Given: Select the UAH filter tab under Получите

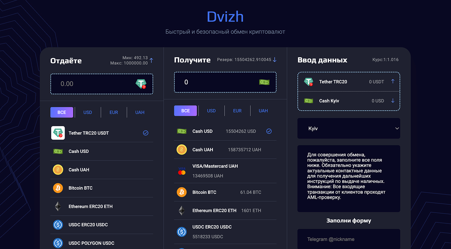Looking at the screenshot, I should pyautogui.click(x=263, y=111).
